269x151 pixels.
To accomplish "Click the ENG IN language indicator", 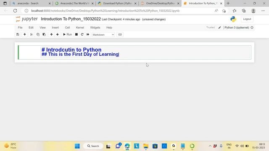I will [x=229, y=146].
